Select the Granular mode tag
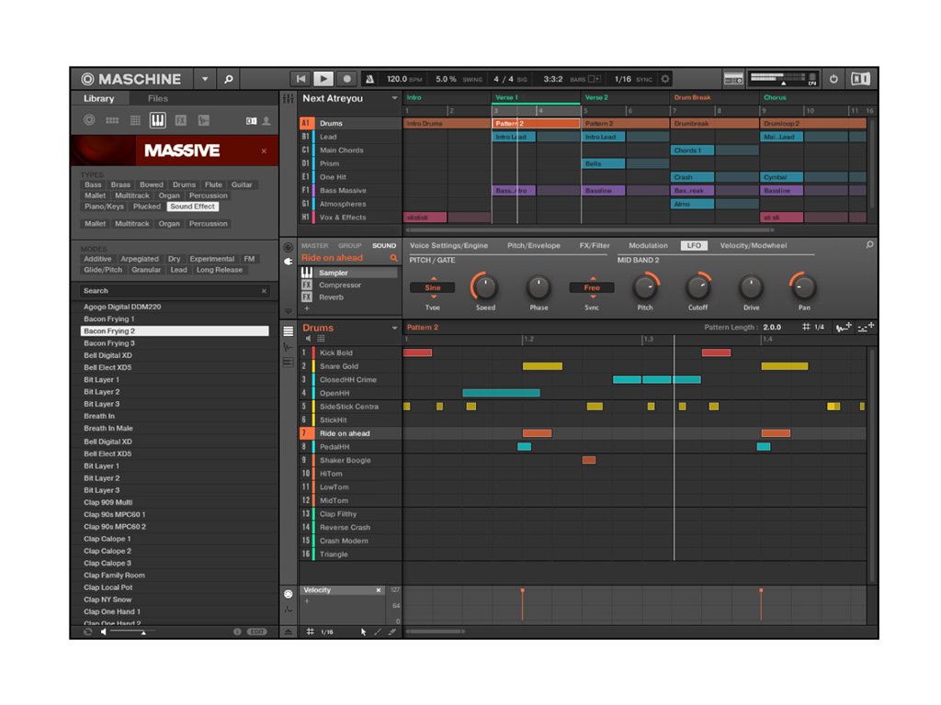Image resolution: width=941 pixels, height=705 pixels. point(146,270)
